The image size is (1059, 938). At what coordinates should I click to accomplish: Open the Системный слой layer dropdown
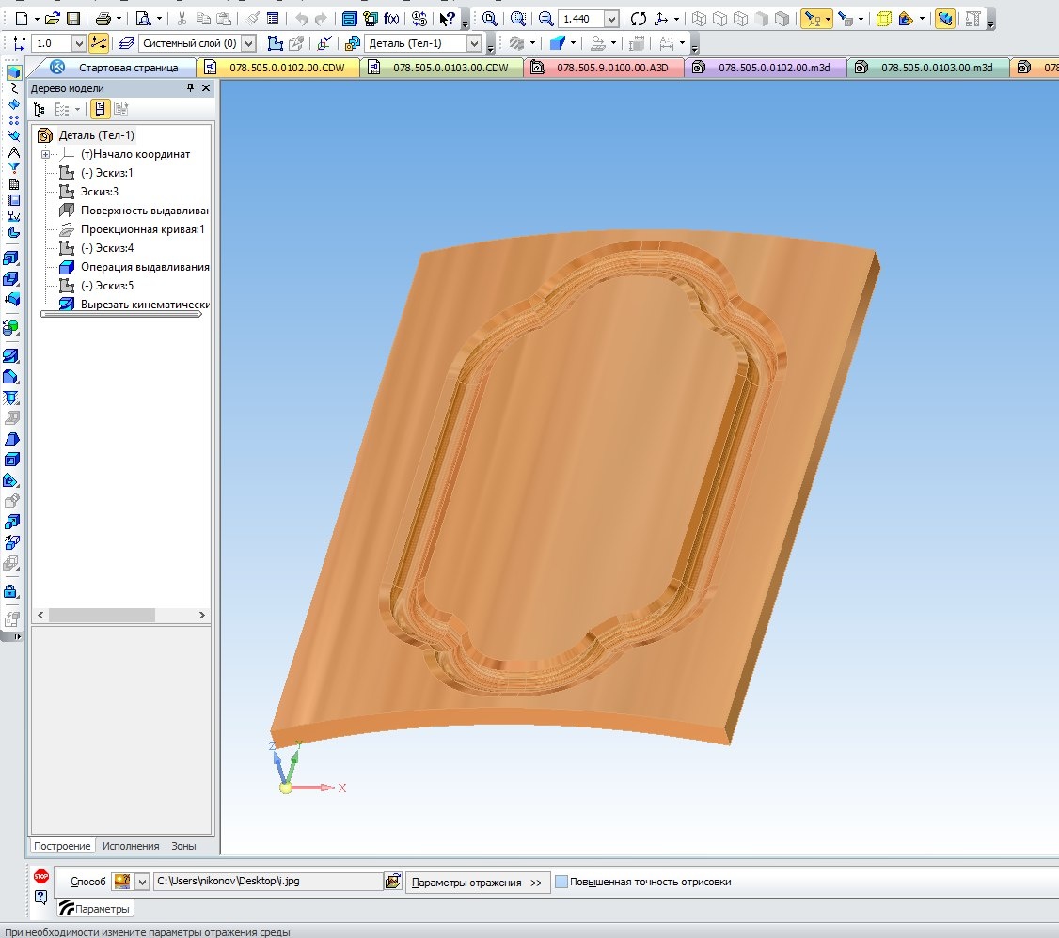(248, 43)
